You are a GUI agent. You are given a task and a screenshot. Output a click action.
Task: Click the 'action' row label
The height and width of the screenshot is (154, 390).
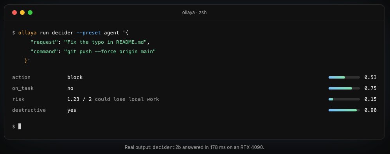(x=22, y=77)
